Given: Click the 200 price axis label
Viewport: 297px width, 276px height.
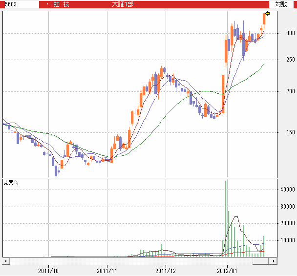Looking at the screenshot, I should point(291,91).
